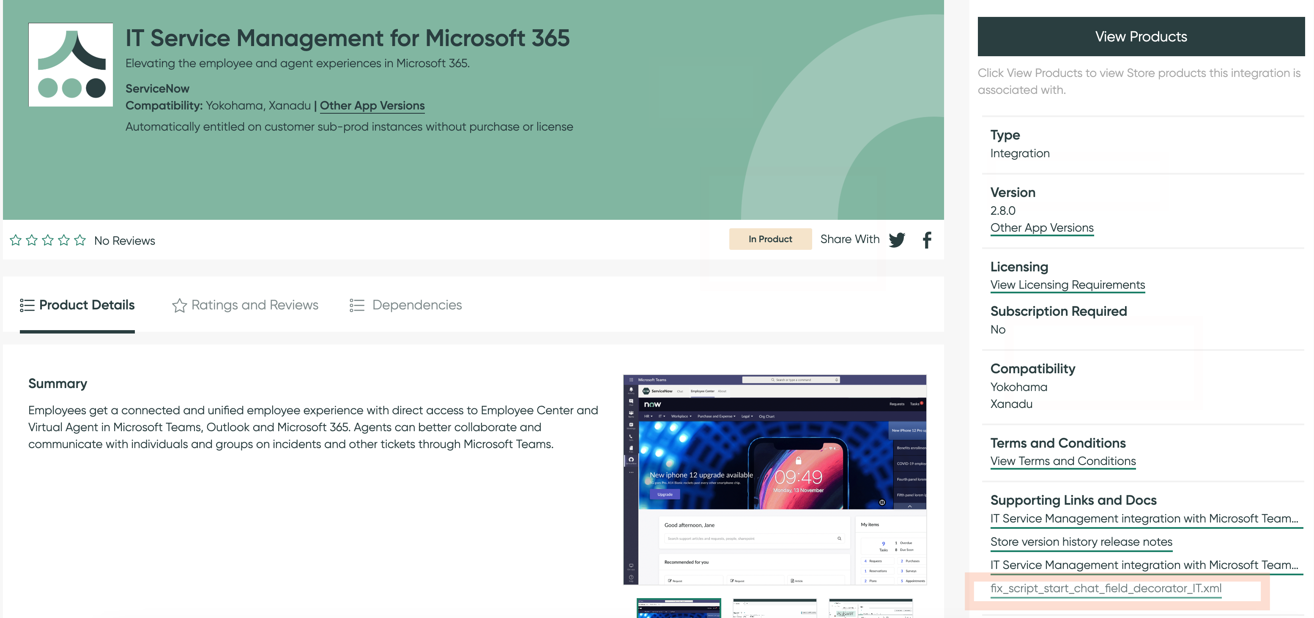Click the Supporting Links and Docs heading
This screenshot has height=618, width=1314.
point(1073,500)
